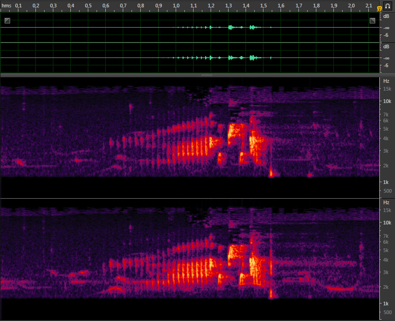Click the 1.0 mark on time ruler
This screenshot has width=395, height=321.
(176, 6)
